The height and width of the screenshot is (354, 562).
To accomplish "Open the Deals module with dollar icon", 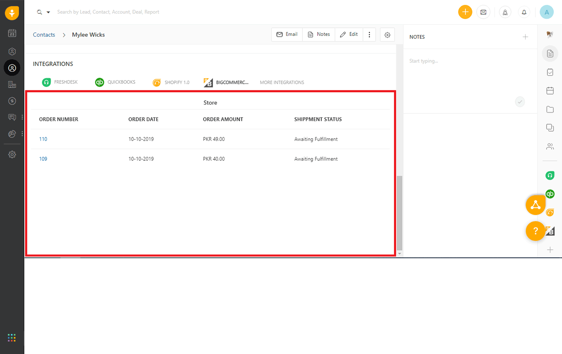I will point(12,100).
